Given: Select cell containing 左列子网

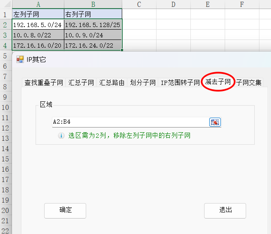Looking at the screenshot, I should click(x=38, y=14).
